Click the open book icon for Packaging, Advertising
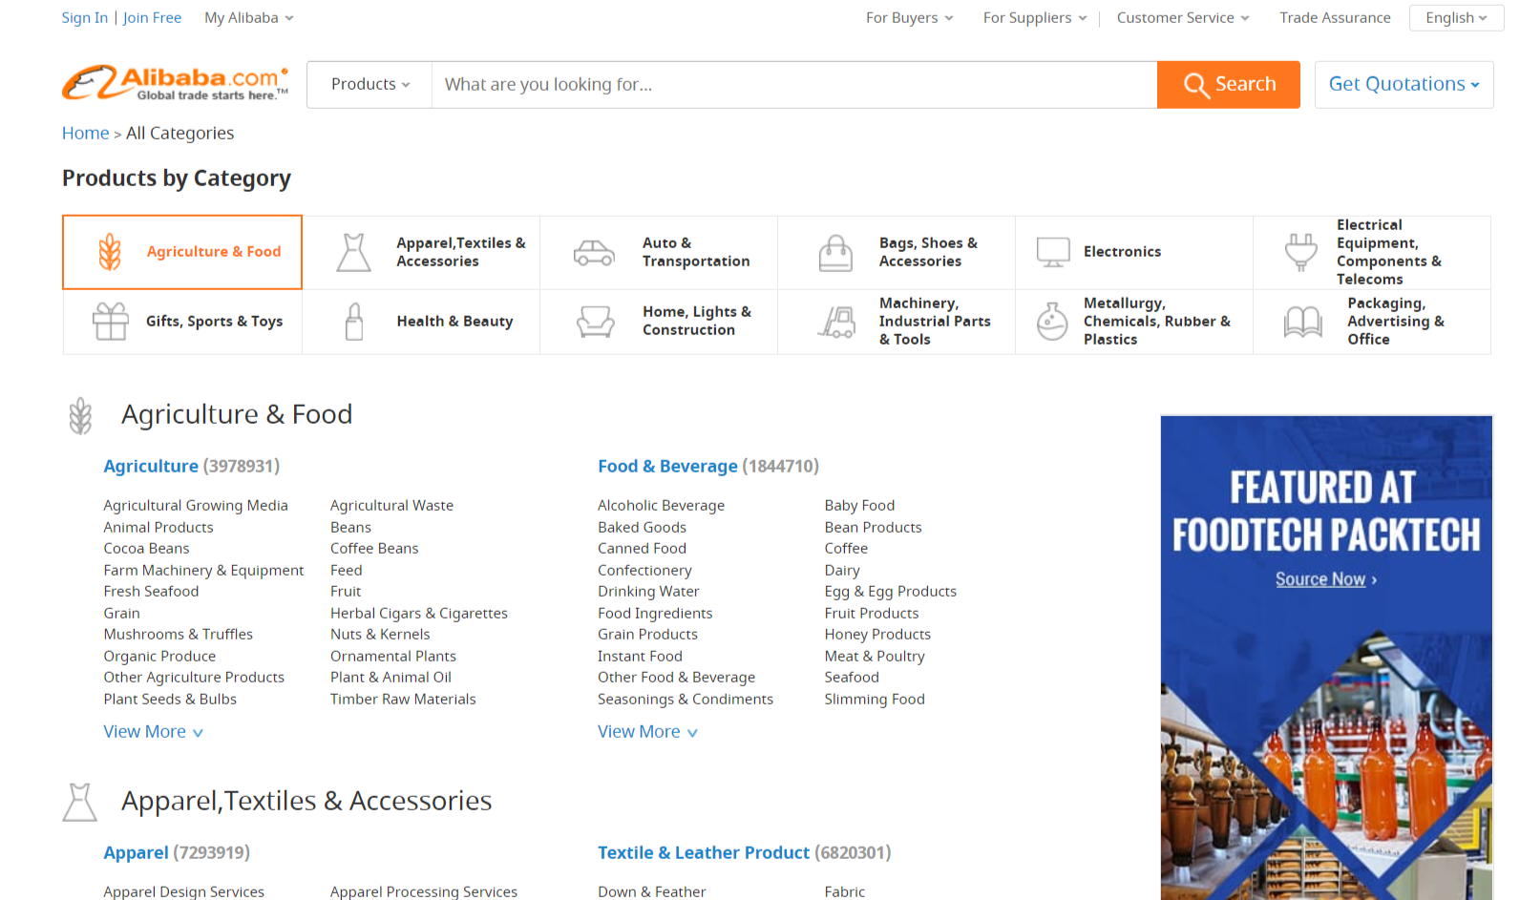Image resolution: width=1520 pixels, height=900 pixels. pyautogui.click(x=1303, y=322)
